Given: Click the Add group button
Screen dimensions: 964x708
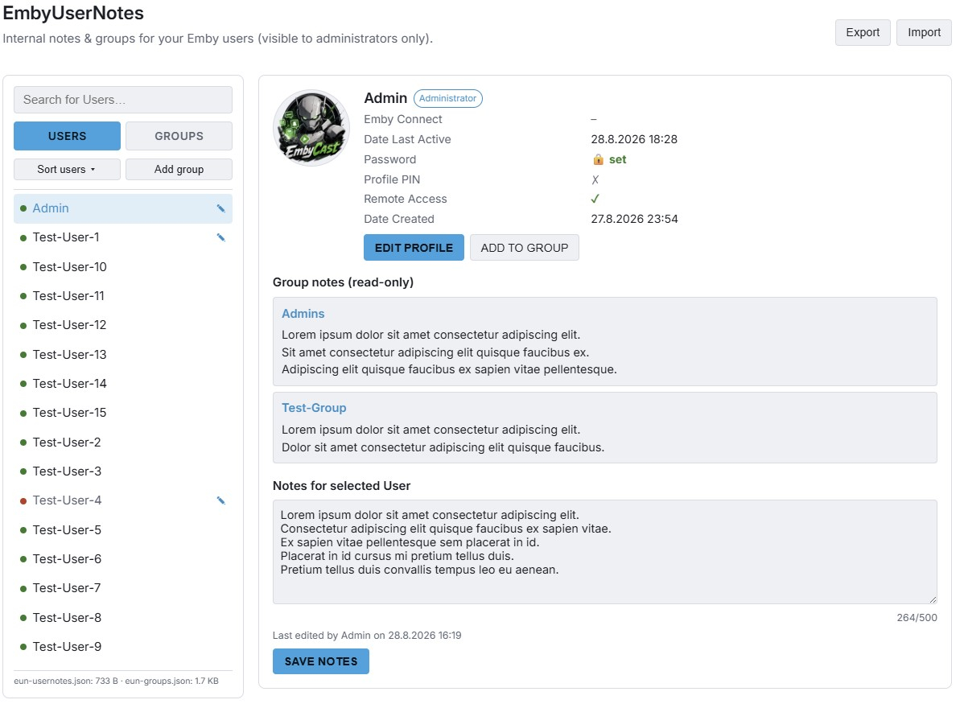Looking at the screenshot, I should tap(179, 169).
